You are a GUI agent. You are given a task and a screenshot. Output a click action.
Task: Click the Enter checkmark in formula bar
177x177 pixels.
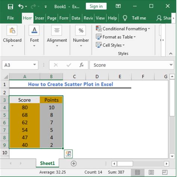[69, 65]
